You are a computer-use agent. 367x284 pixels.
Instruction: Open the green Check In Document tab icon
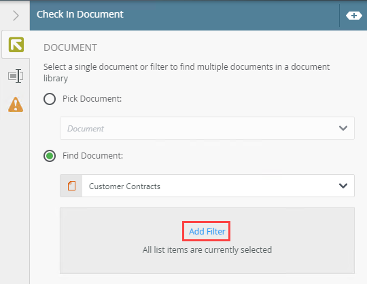tap(16, 45)
